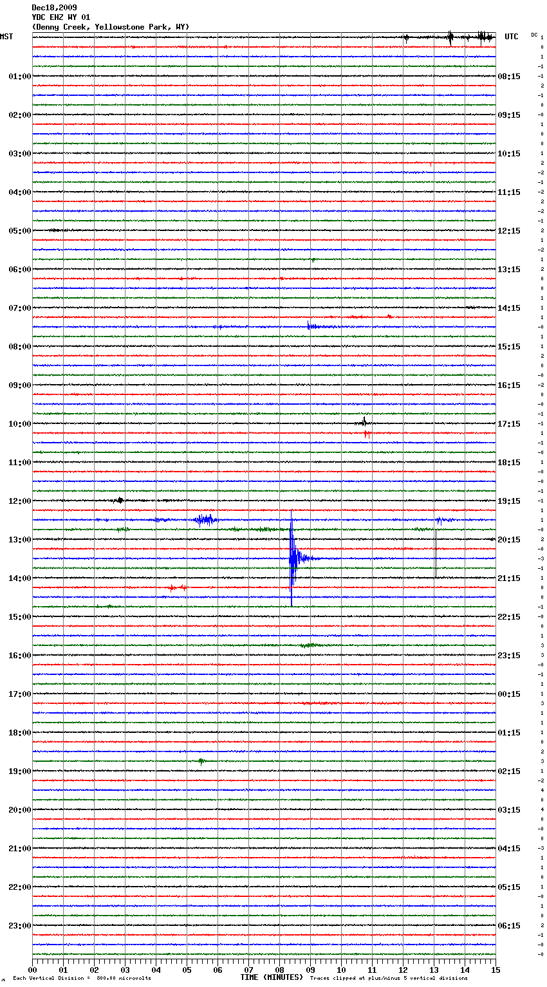Select the 12:00 MST time label

point(20,501)
